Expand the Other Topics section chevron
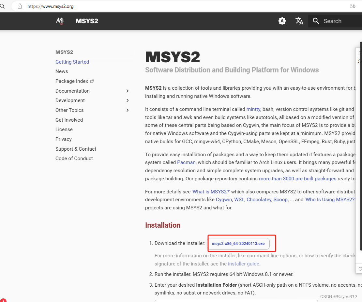 128,110
